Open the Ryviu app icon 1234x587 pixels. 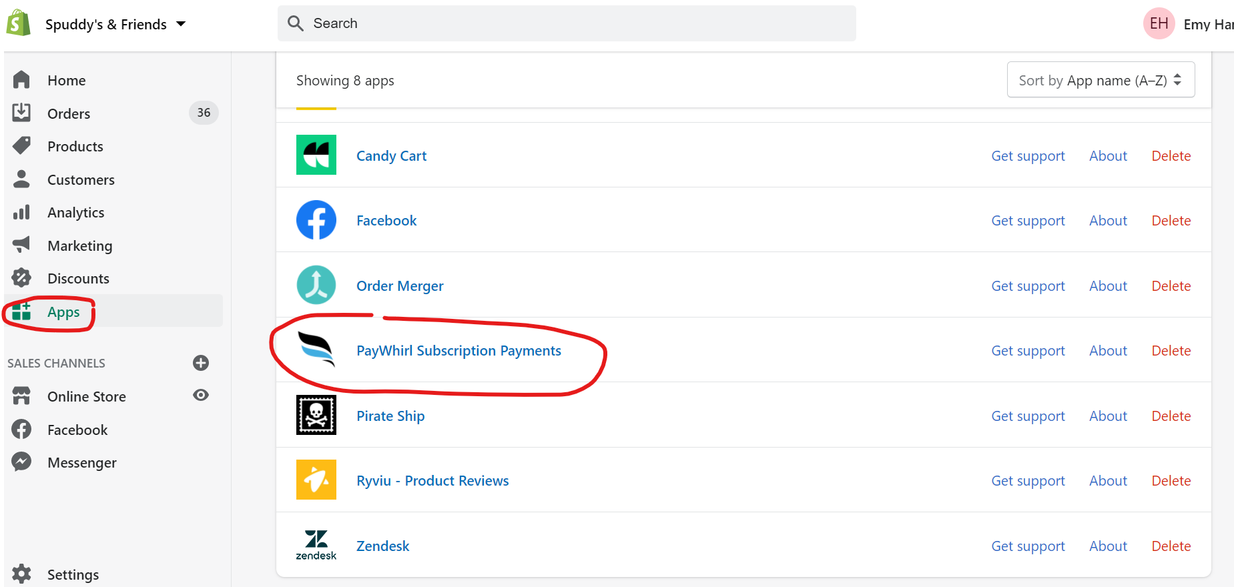[x=316, y=480]
